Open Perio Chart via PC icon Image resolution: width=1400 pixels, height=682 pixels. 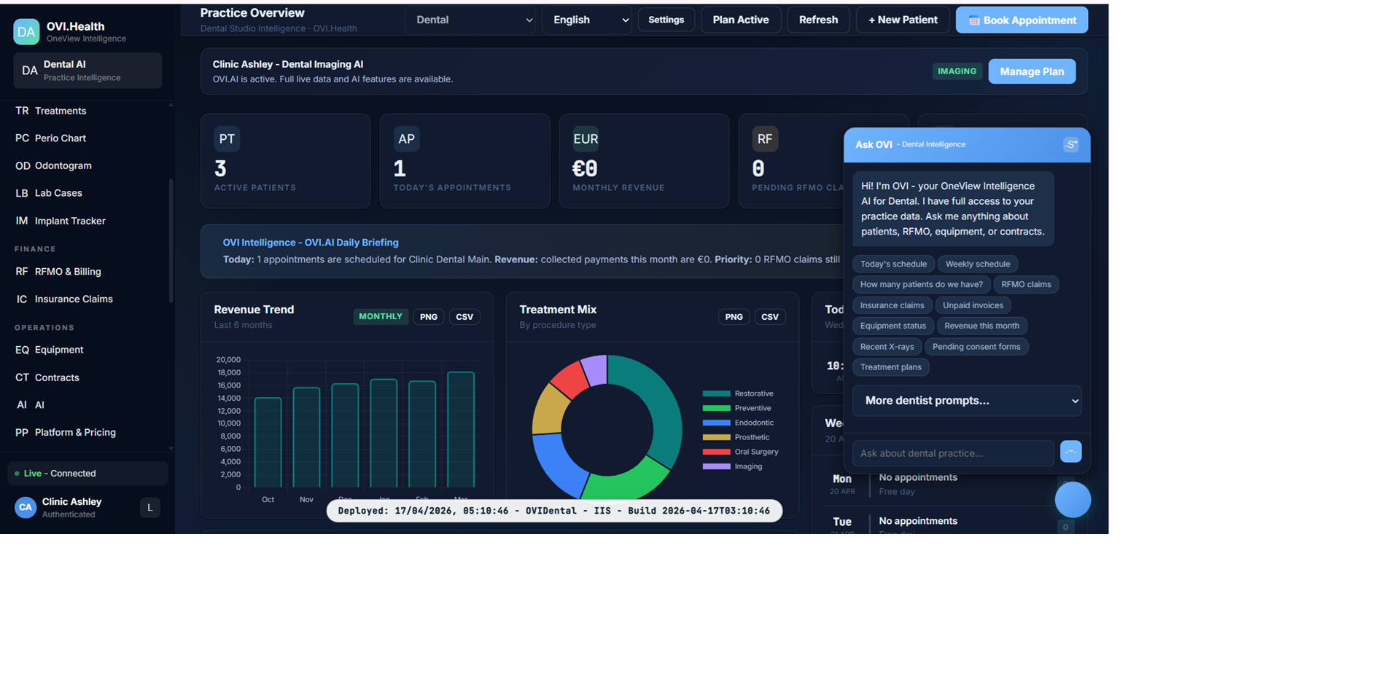click(22, 138)
